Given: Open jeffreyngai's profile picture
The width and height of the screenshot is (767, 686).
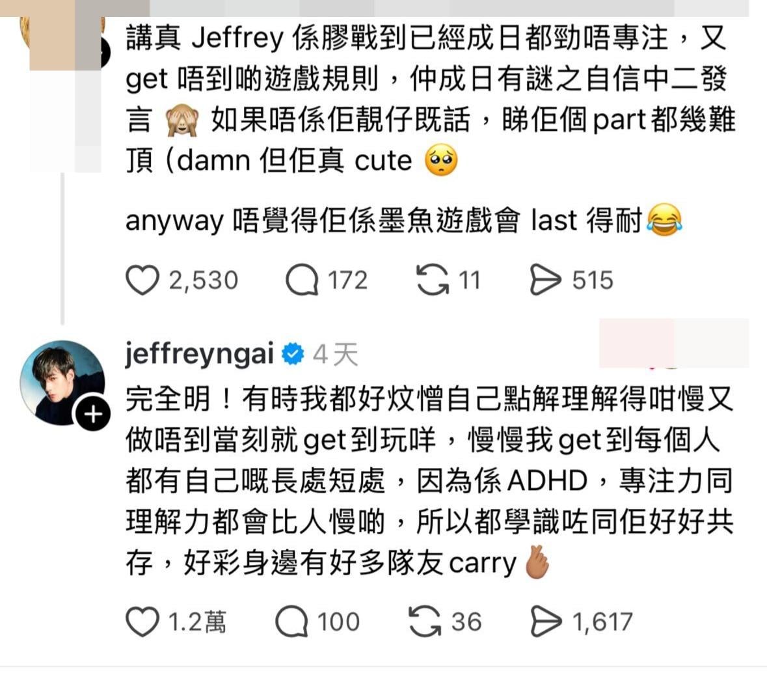Looking at the screenshot, I should point(62,383).
